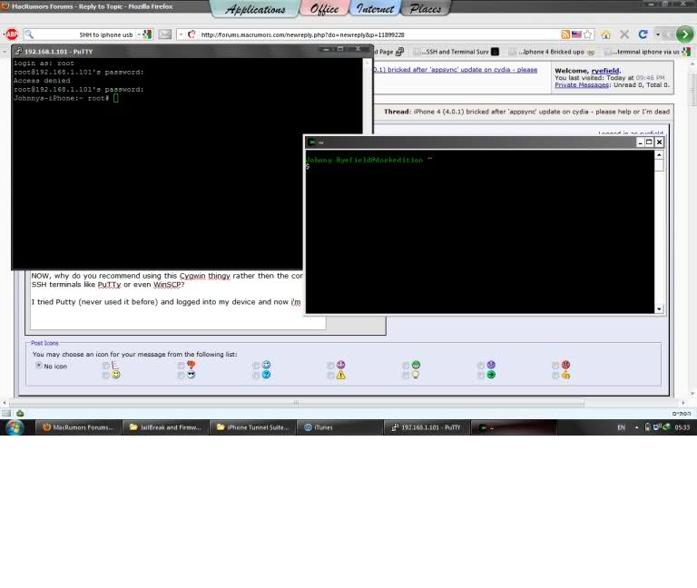This screenshot has height=588, width=697.
Task: Open the 'bricked after appsync update' thread link
Action: click(456, 70)
